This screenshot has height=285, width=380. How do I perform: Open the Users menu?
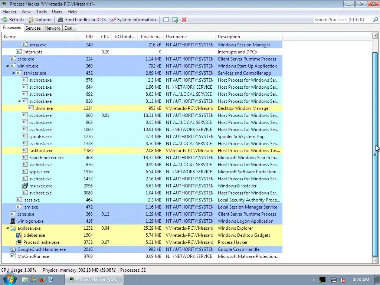pos(57,12)
